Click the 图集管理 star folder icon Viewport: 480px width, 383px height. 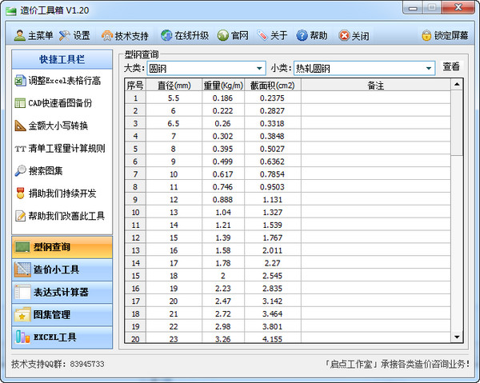click(22, 315)
